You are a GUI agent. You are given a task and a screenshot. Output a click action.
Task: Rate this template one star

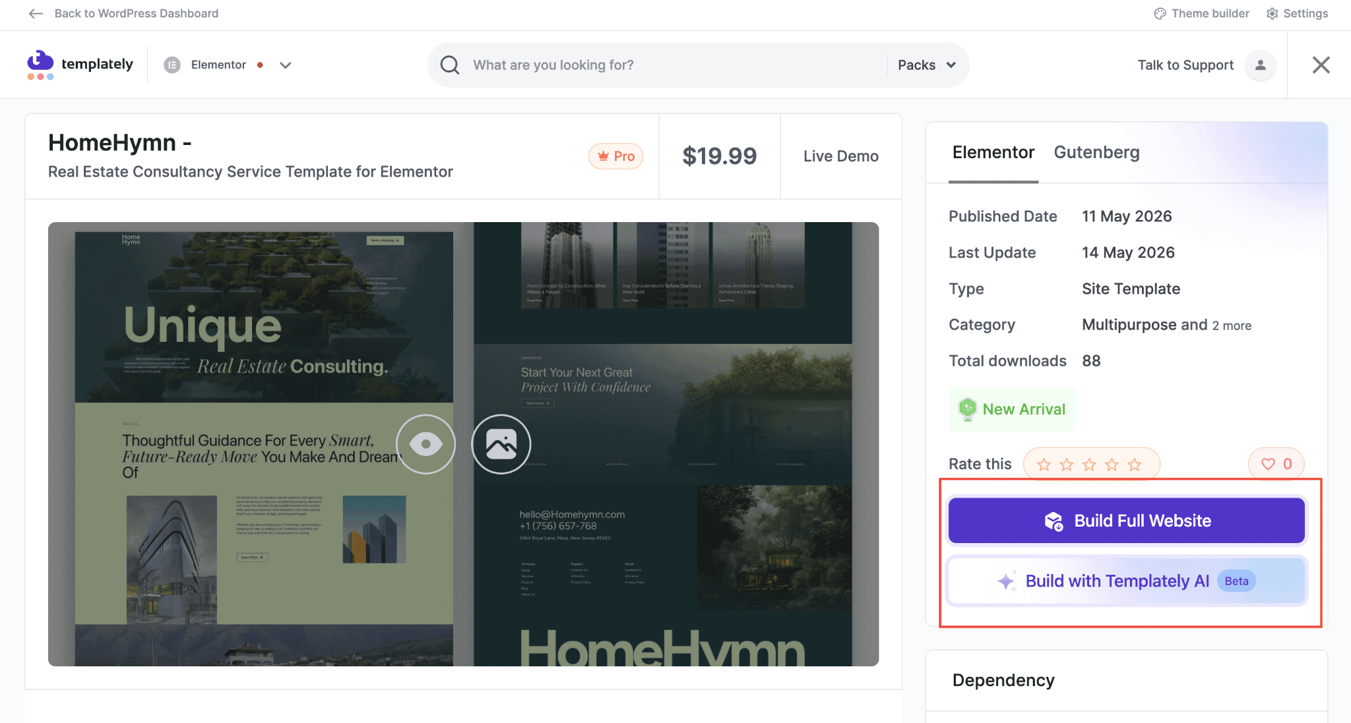1044,465
